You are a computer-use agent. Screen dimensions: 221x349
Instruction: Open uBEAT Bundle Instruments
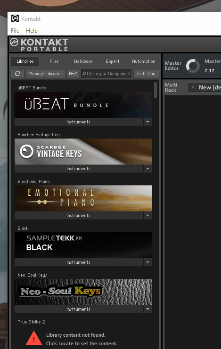tap(79, 122)
